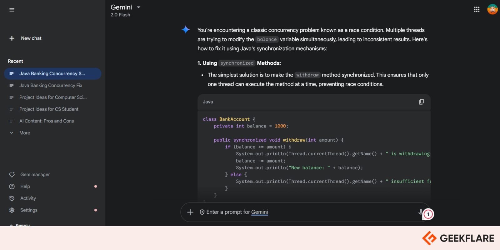Select the active Java Banking Concurrency S... chat
The width and height of the screenshot is (500, 250).
[x=52, y=74]
